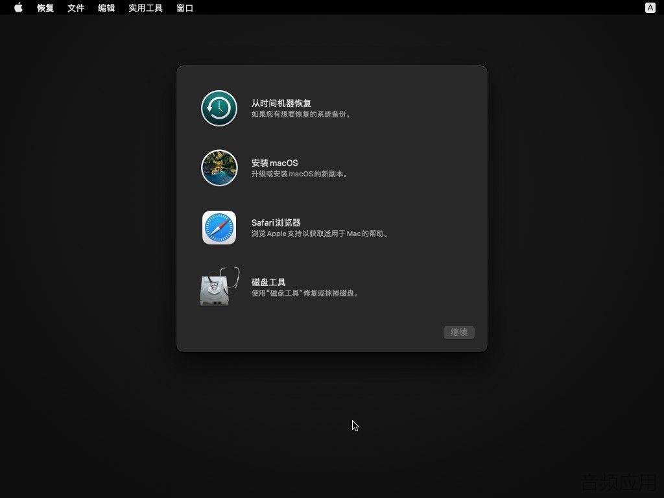The width and height of the screenshot is (664, 498).
Task: Select the Install macOS Big Sur icon
Action: click(219, 168)
